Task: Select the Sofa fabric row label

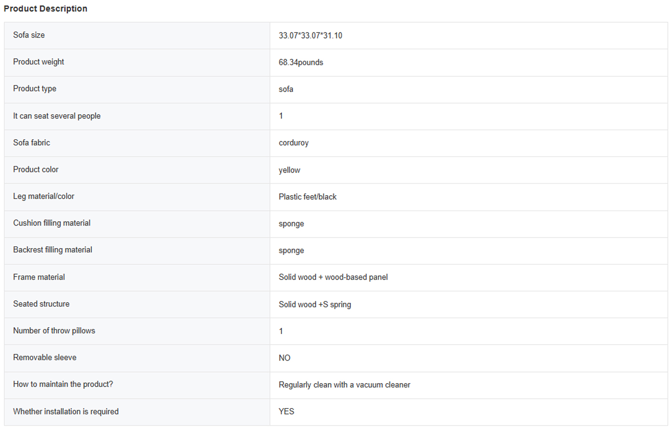Action: (x=31, y=143)
